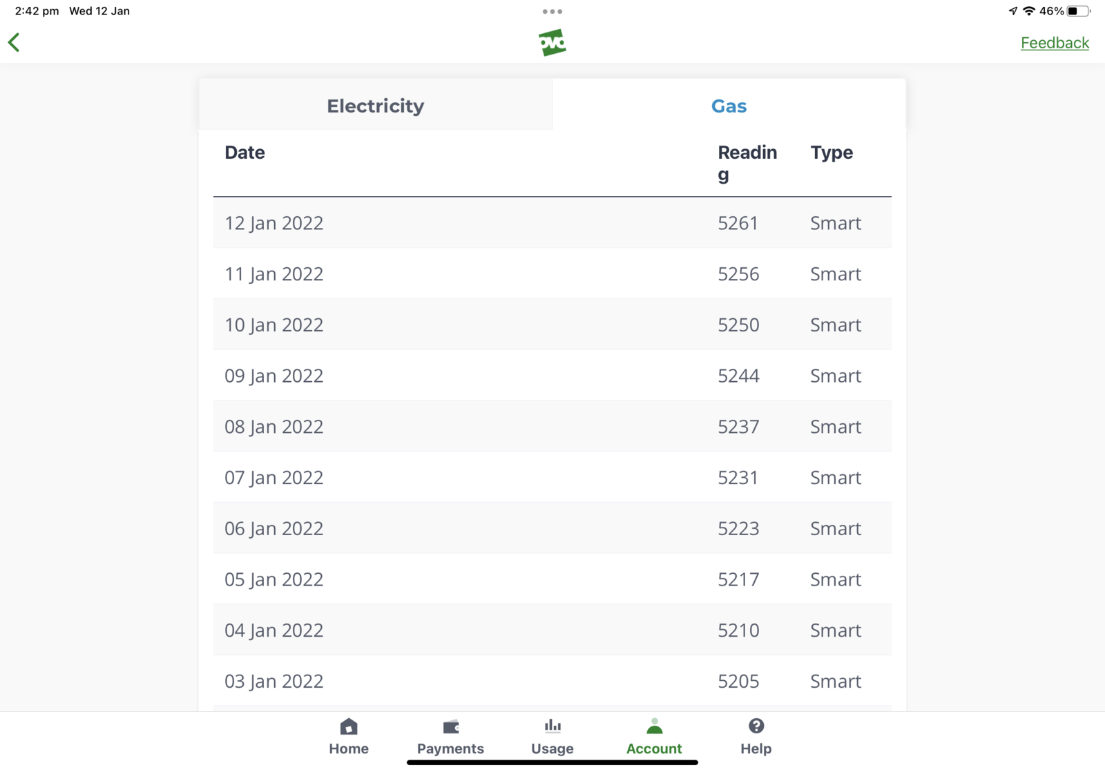1105x772 pixels.
Task: Select the Gas tab
Action: click(x=729, y=106)
